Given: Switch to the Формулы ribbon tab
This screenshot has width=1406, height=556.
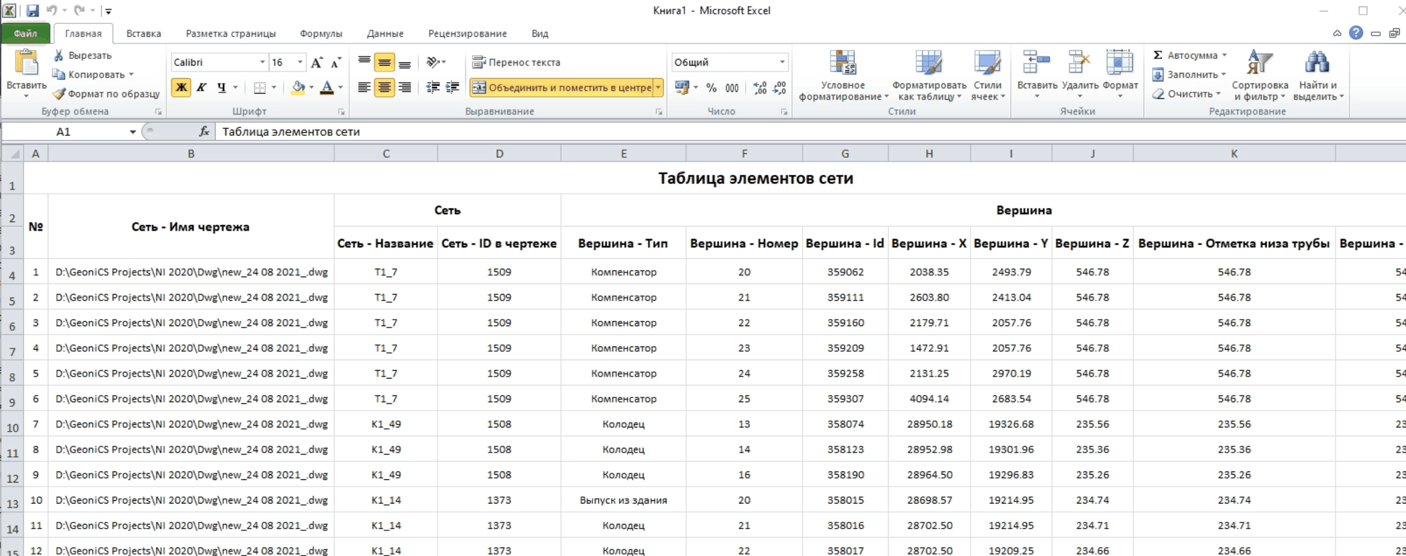Looking at the screenshot, I should coord(321,33).
